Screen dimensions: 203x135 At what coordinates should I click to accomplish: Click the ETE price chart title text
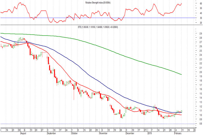pyautogui.click(x=98, y=27)
